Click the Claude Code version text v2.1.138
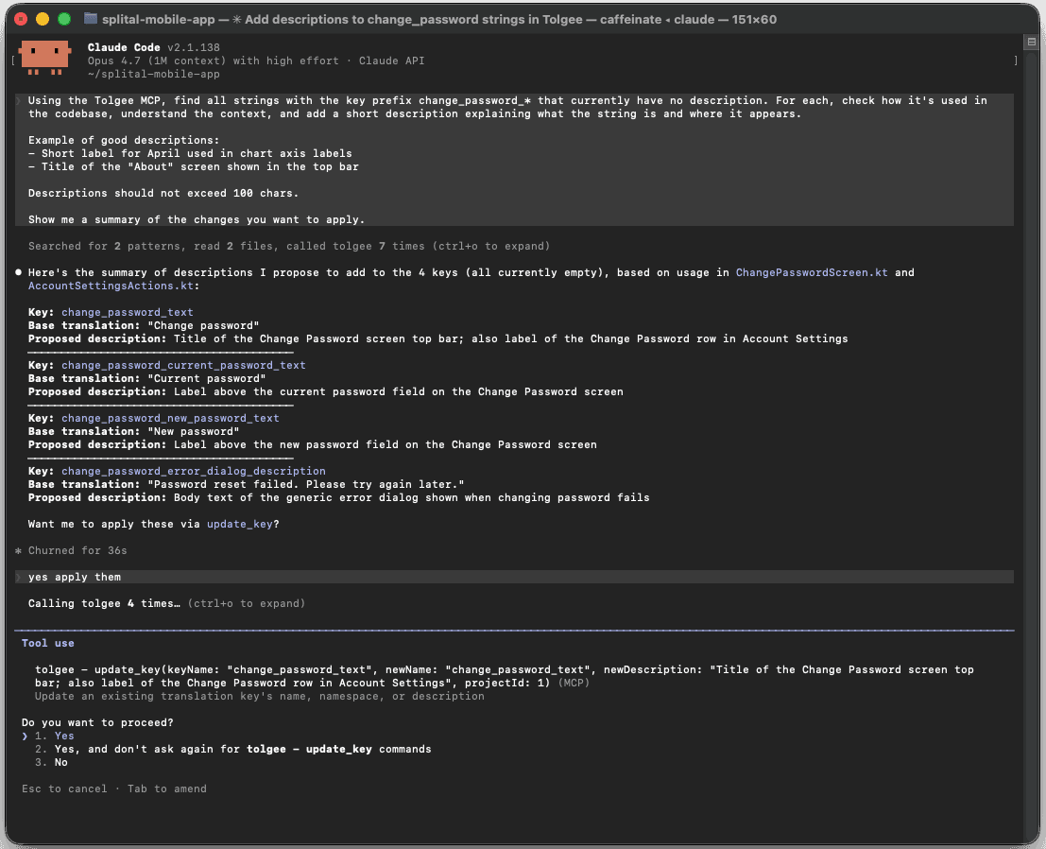 pos(194,47)
